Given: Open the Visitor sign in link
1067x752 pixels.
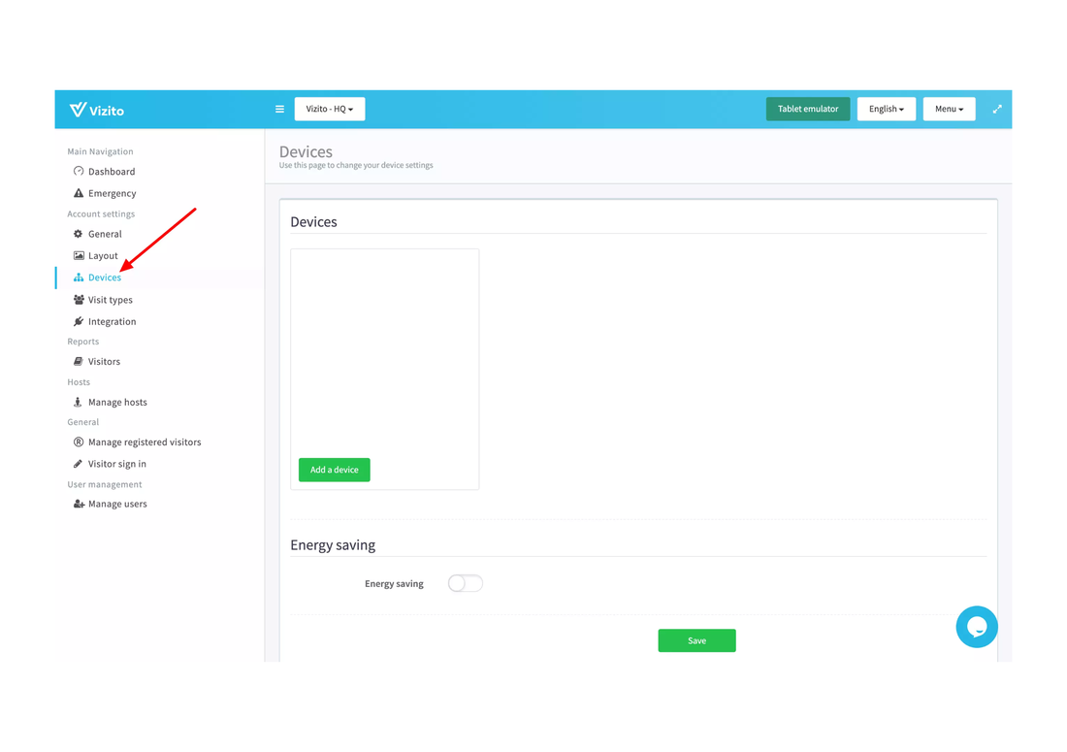Looking at the screenshot, I should (117, 464).
